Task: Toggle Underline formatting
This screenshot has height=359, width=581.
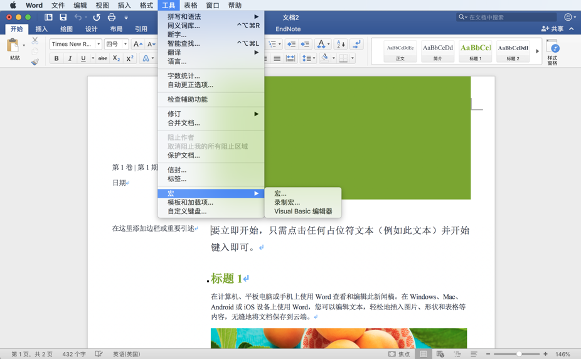Action: (x=83, y=58)
